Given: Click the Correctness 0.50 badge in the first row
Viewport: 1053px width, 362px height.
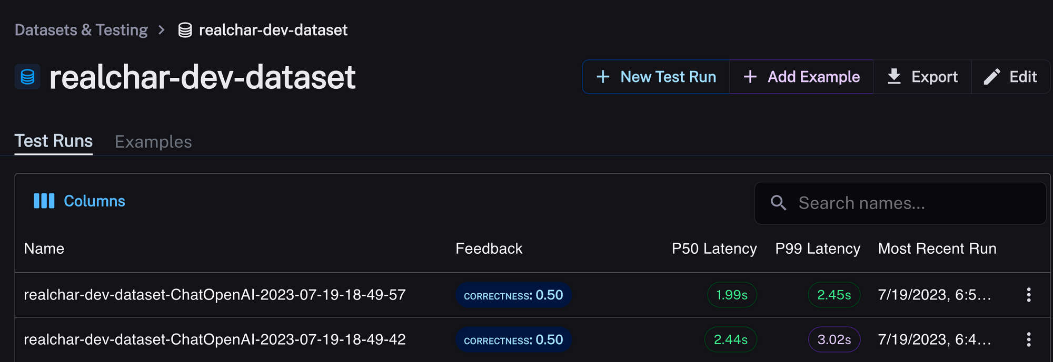Looking at the screenshot, I should click(x=513, y=295).
